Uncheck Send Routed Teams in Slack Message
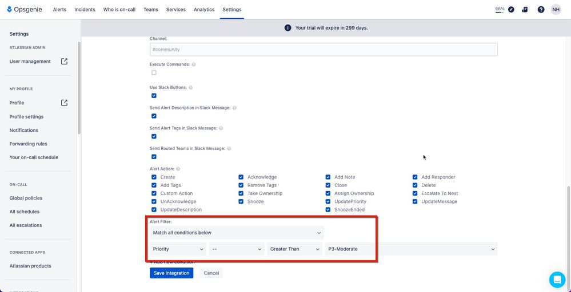 pyautogui.click(x=154, y=157)
